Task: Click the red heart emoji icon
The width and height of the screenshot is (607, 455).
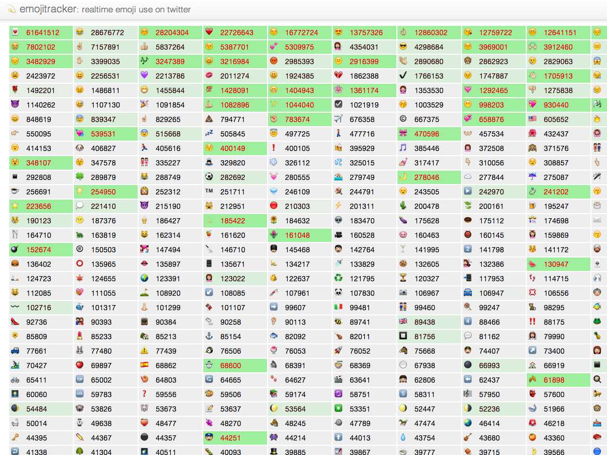Action: 209,32
